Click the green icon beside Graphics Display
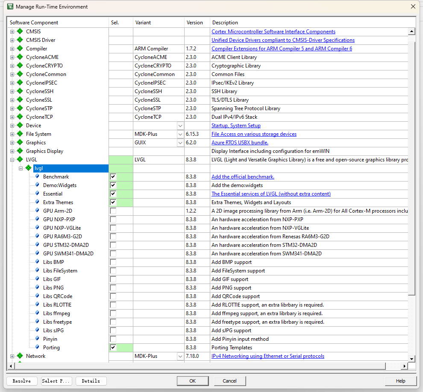 pyautogui.click(x=20, y=151)
